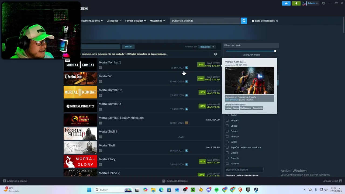Click the blue announcements megaphone button

(x=286, y=4)
